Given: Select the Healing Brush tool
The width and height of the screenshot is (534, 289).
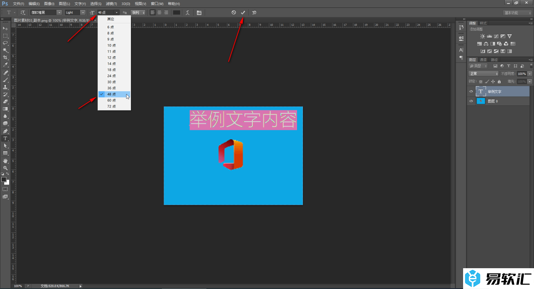Looking at the screenshot, I should (x=5, y=73).
